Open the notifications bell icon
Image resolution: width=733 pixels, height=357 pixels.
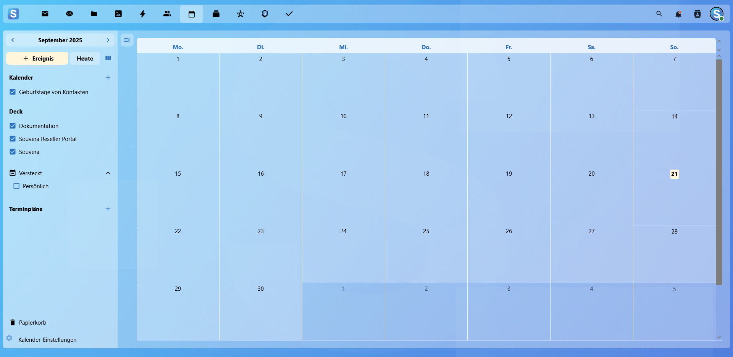pos(678,14)
